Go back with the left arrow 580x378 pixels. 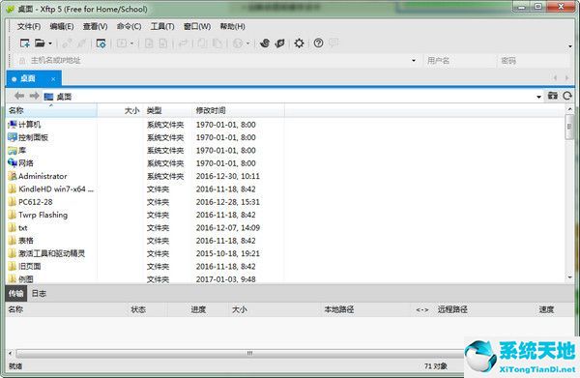pyautogui.click(x=19, y=96)
